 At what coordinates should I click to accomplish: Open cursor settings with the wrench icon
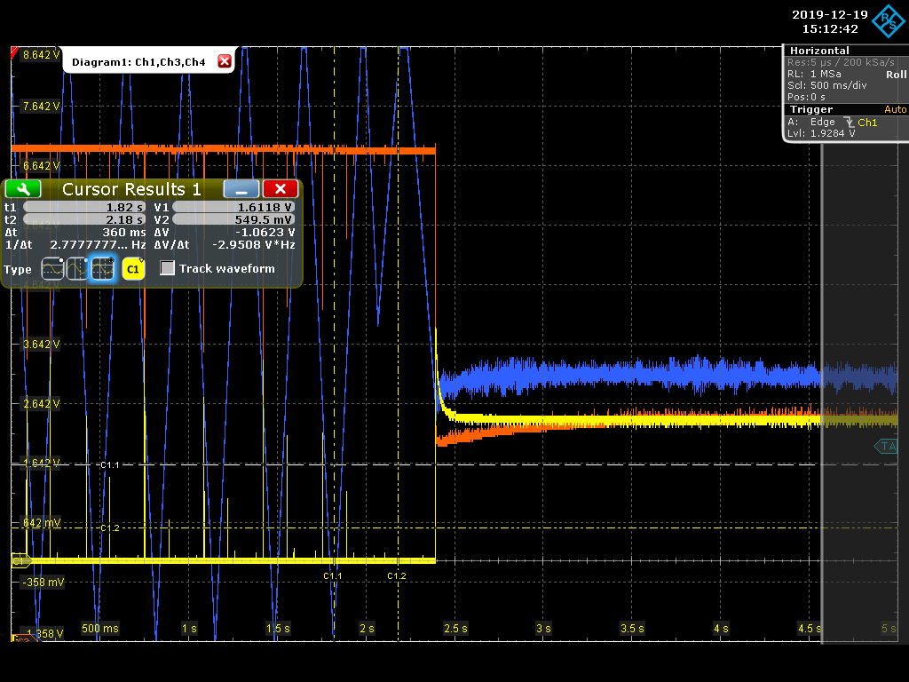23,189
